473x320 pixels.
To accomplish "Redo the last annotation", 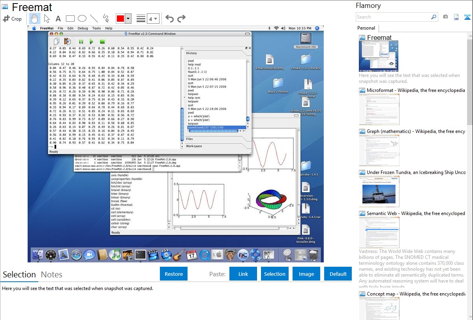I will 181,19.
